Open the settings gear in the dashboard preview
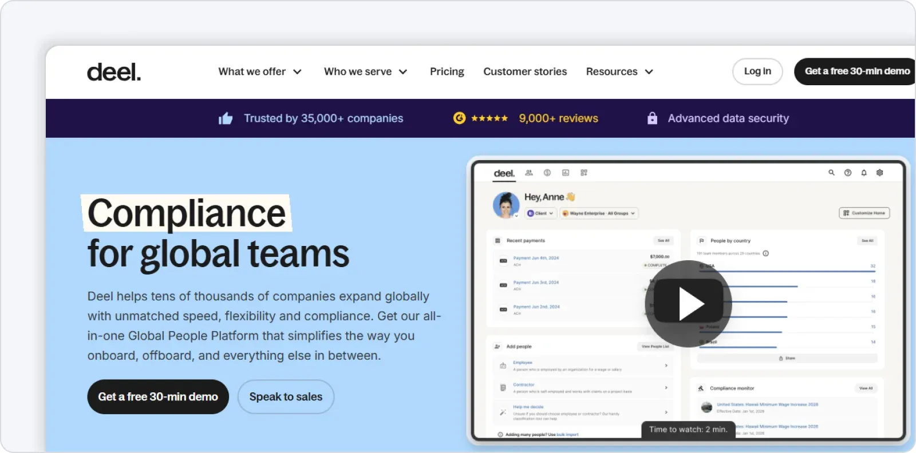The width and height of the screenshot is (916, 453). pos(880,173)
